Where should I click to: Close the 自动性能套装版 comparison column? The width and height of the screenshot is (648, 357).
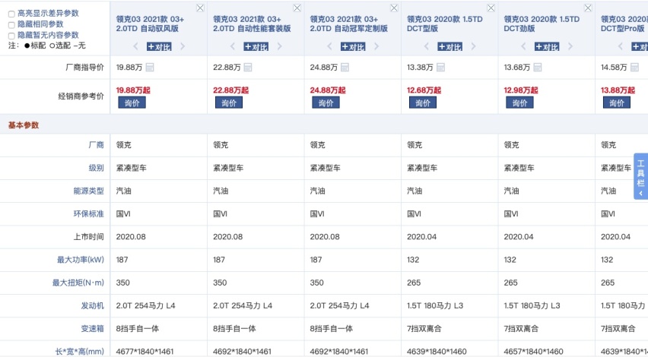[297, 8]
